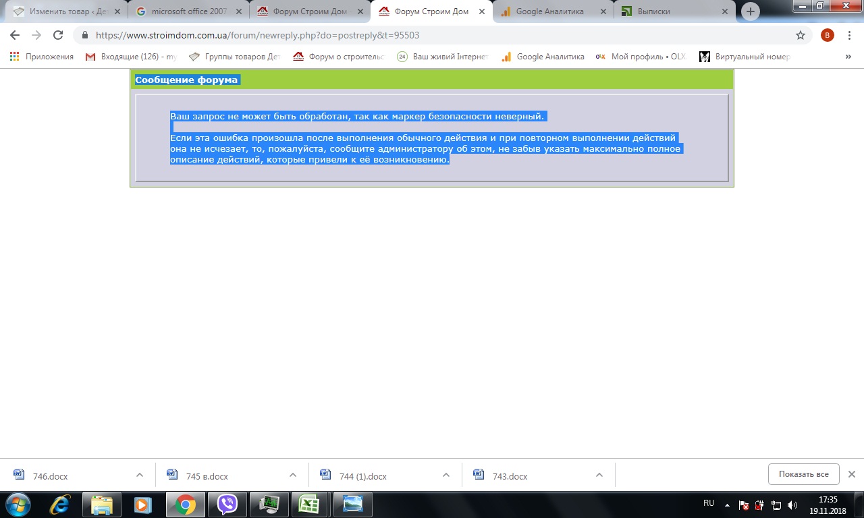
Task: Bookmark this page with the star icon
Action: pyautogui.click(x=801, y=35)
